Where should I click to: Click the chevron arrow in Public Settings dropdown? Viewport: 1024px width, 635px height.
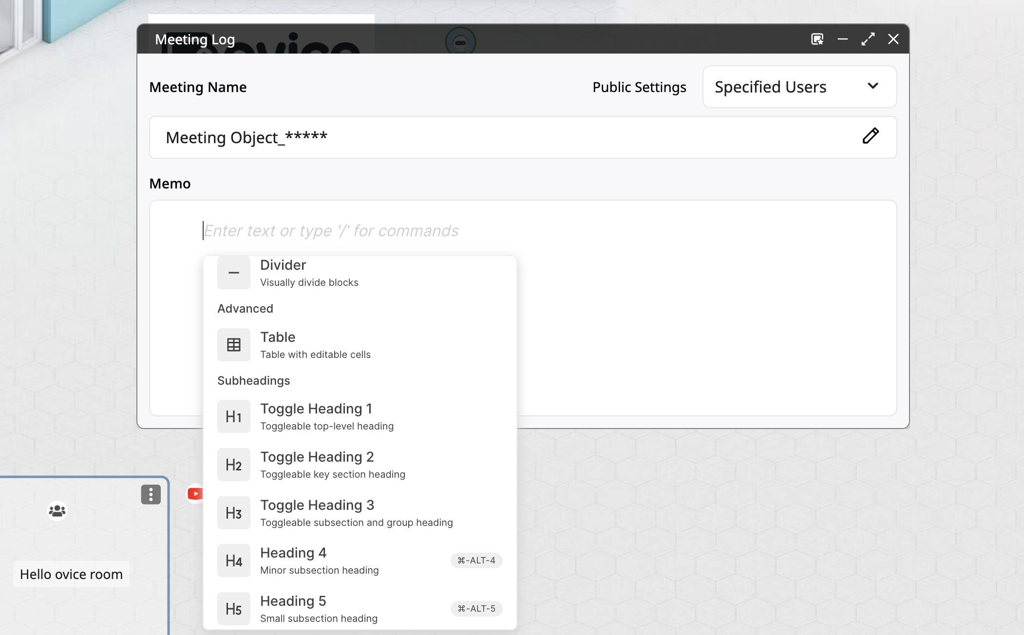click(x=873, y=86)
